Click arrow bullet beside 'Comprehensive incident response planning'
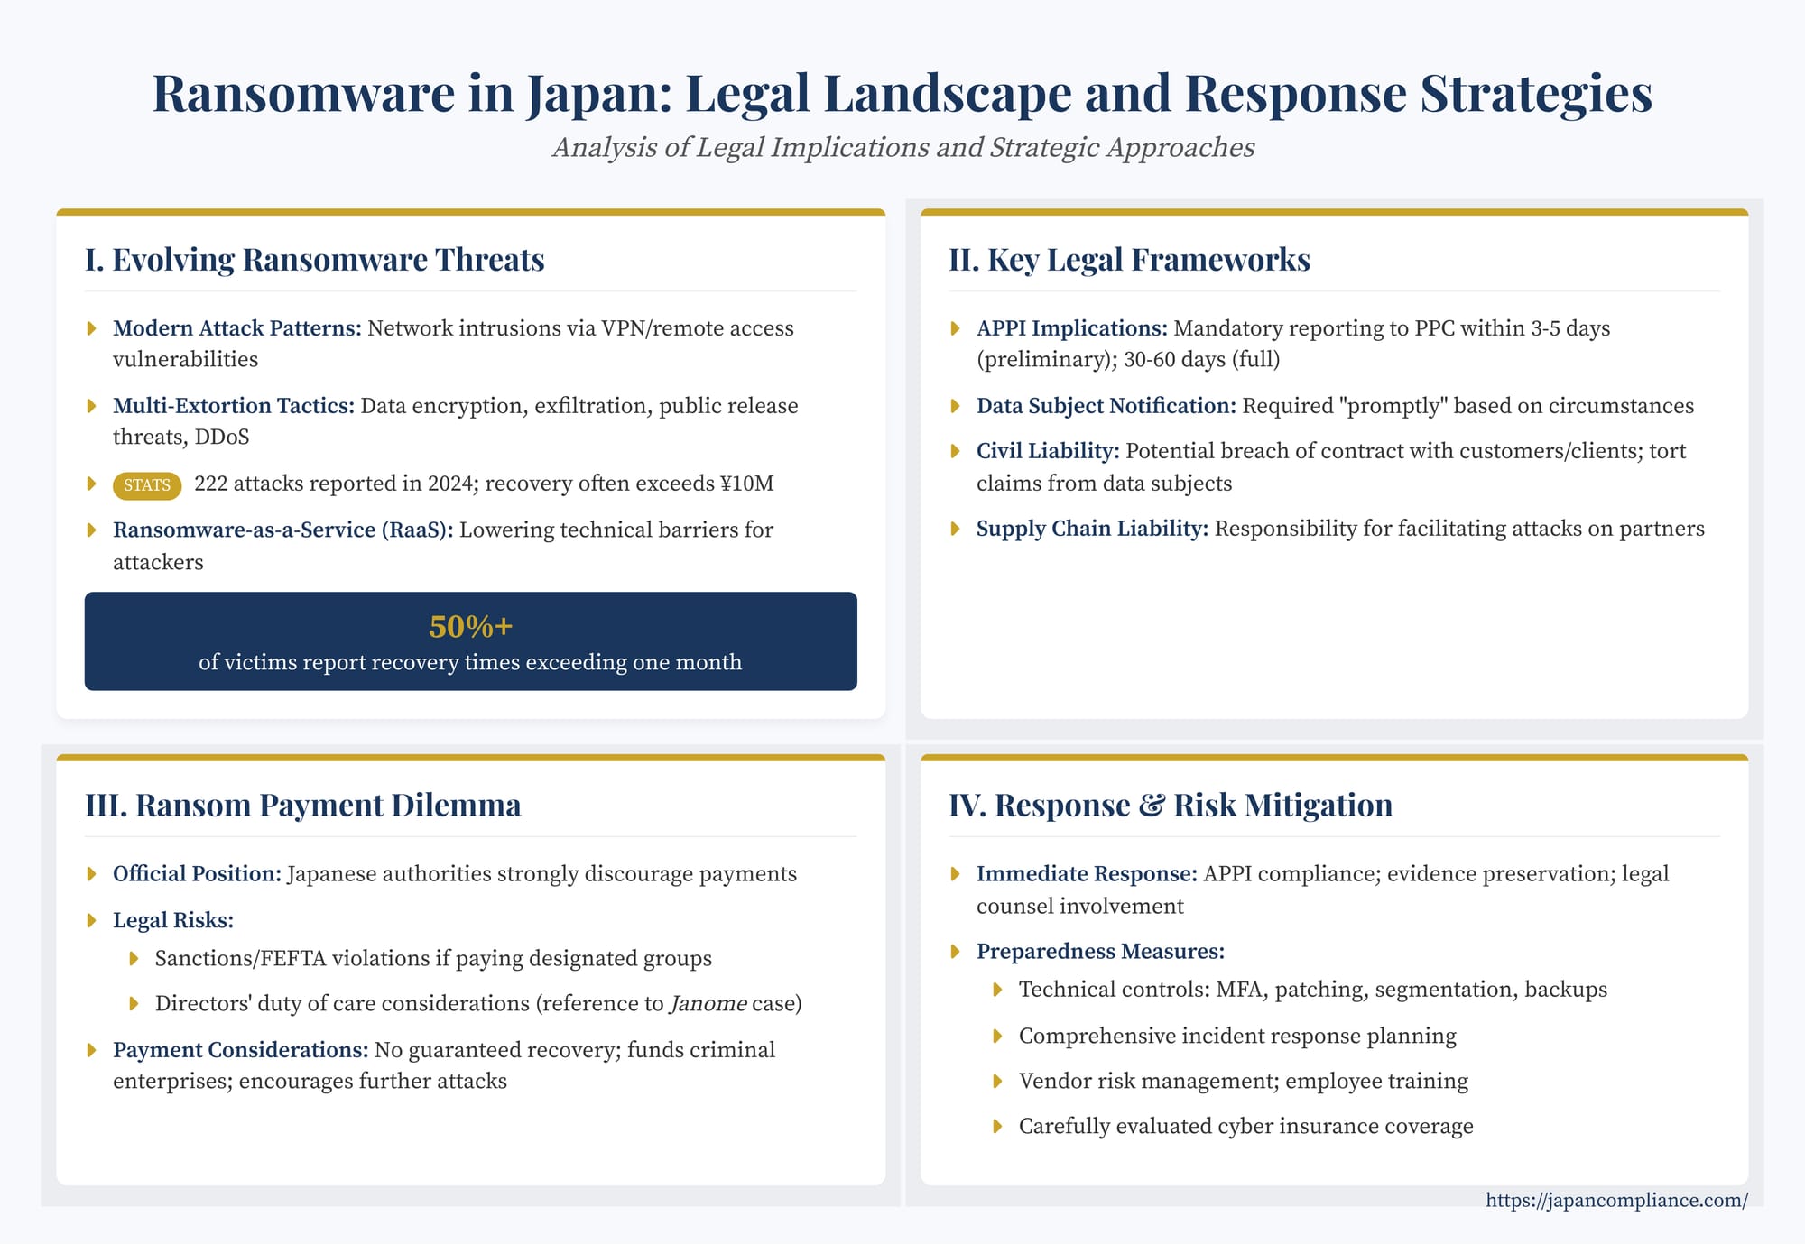The width and height of the screenshot is (1805, 1244). tap(997, 1037)
